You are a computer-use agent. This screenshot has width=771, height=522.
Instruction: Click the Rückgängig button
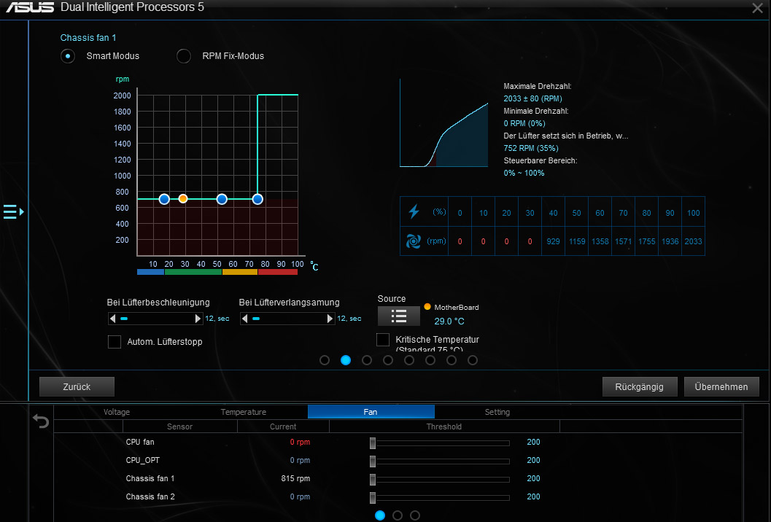(639, 387)
